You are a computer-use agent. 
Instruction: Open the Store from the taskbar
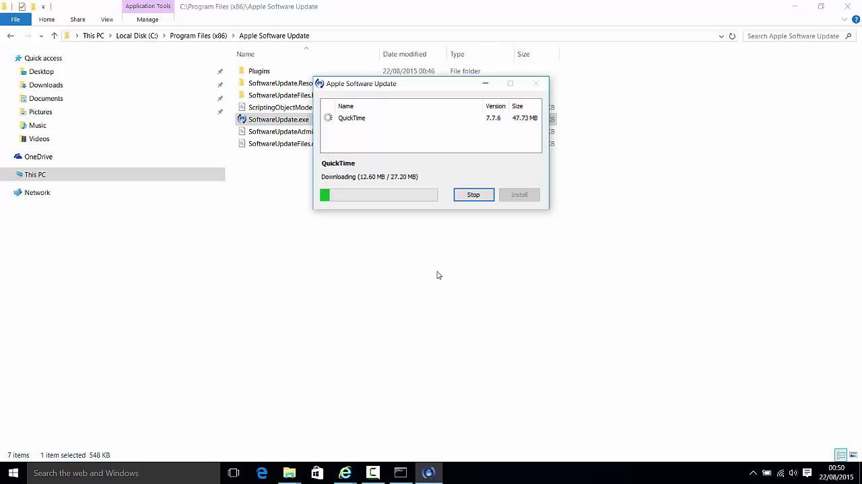coord(317,473)
